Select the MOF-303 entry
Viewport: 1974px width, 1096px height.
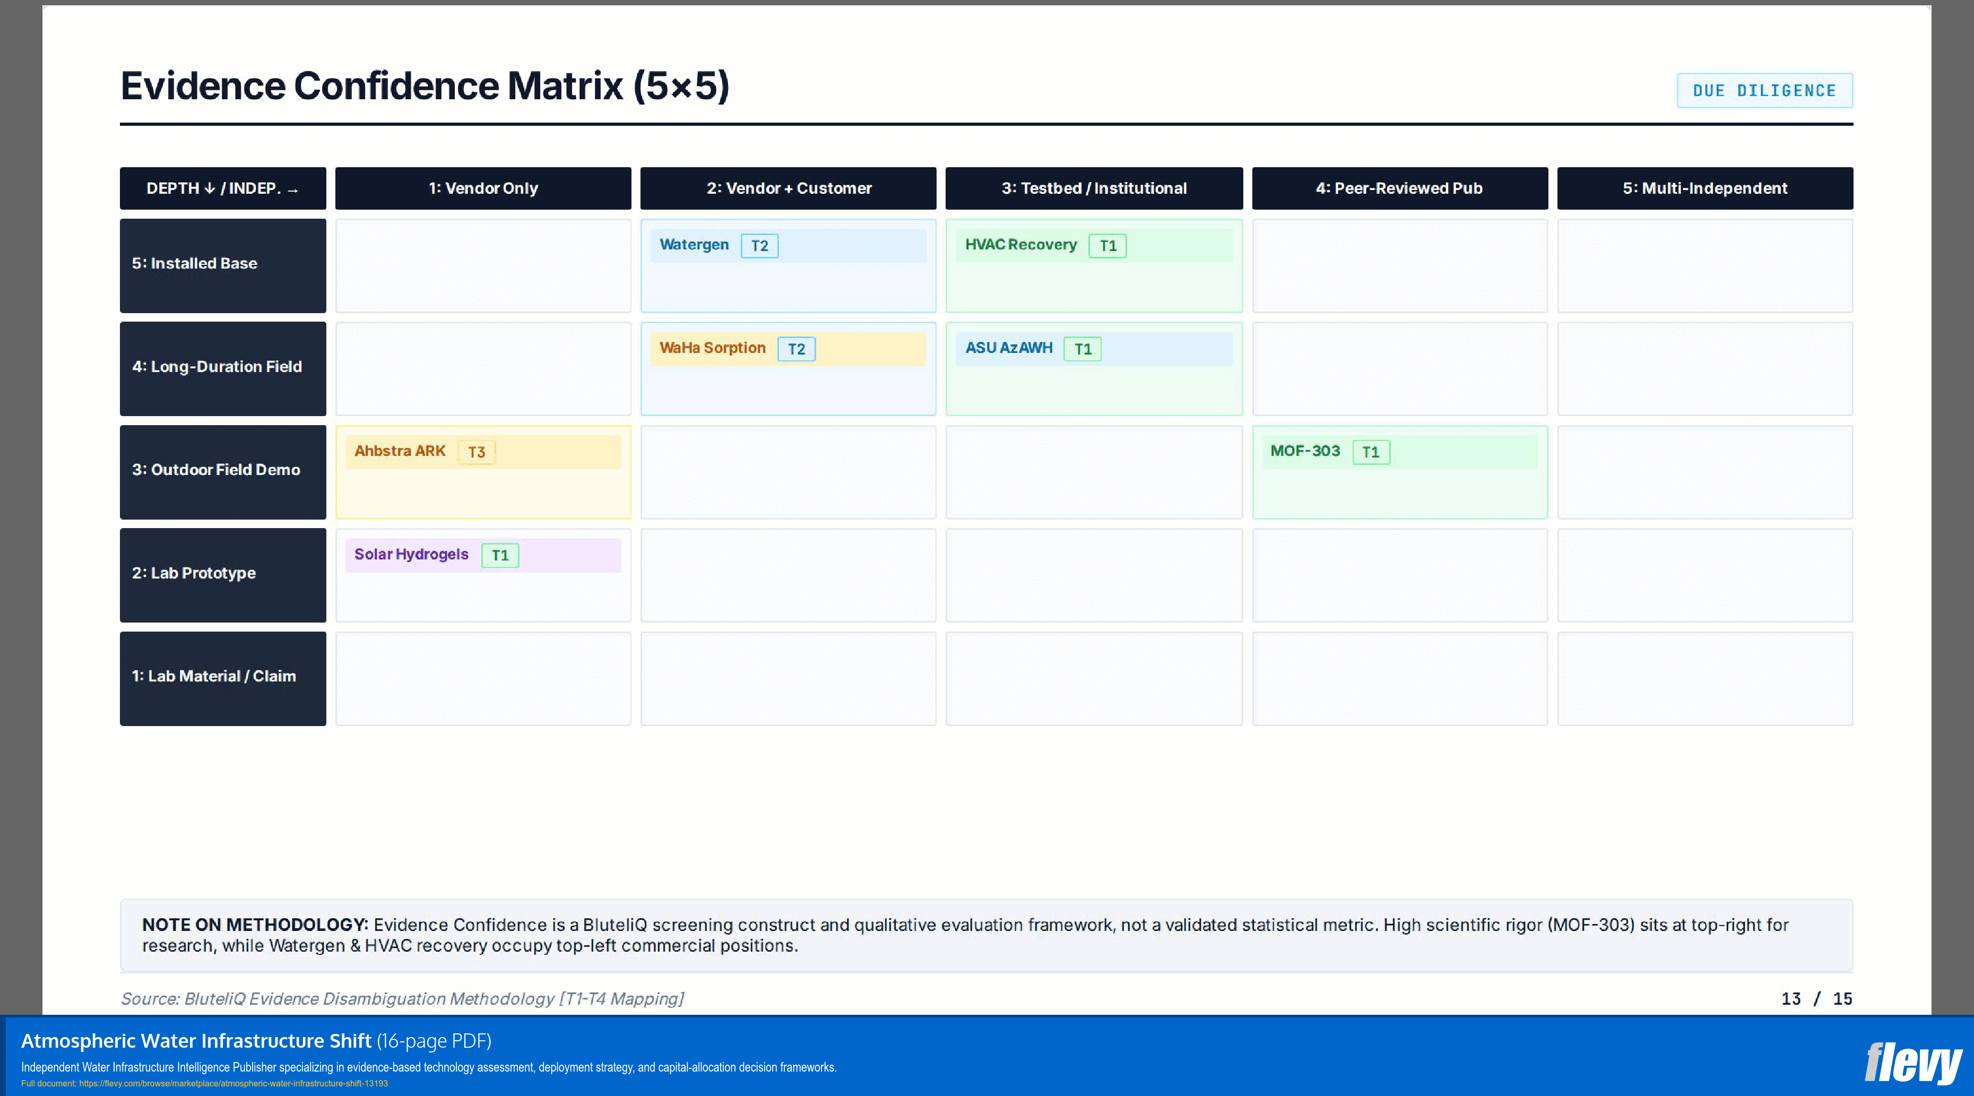[x=1399, y=452]
